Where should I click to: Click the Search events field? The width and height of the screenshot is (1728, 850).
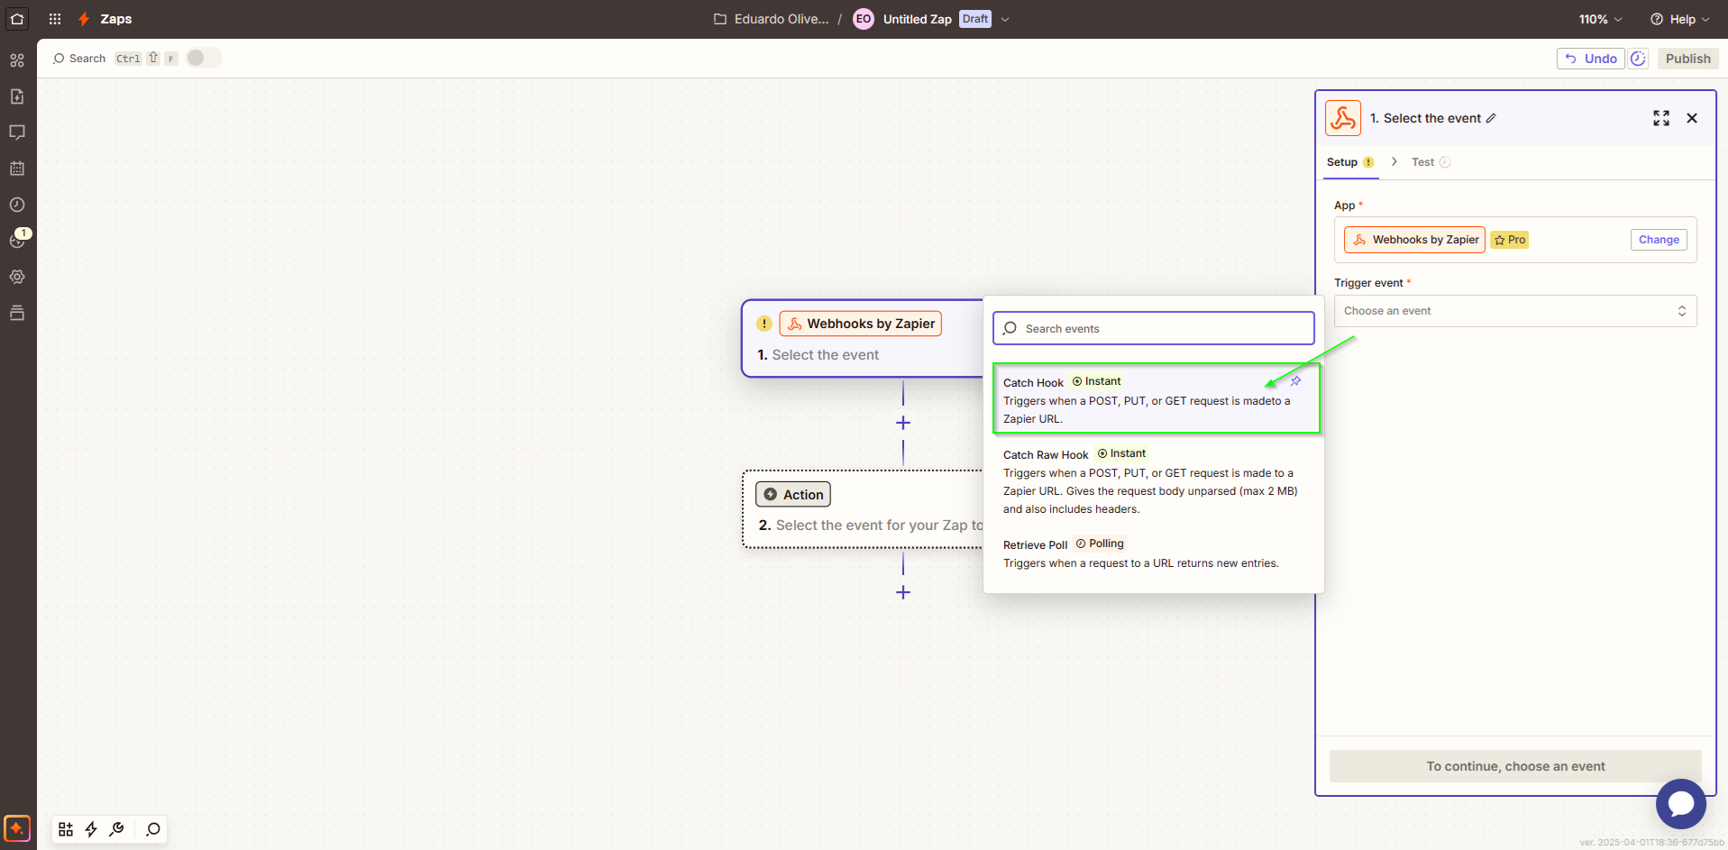tap(1154, 328)
